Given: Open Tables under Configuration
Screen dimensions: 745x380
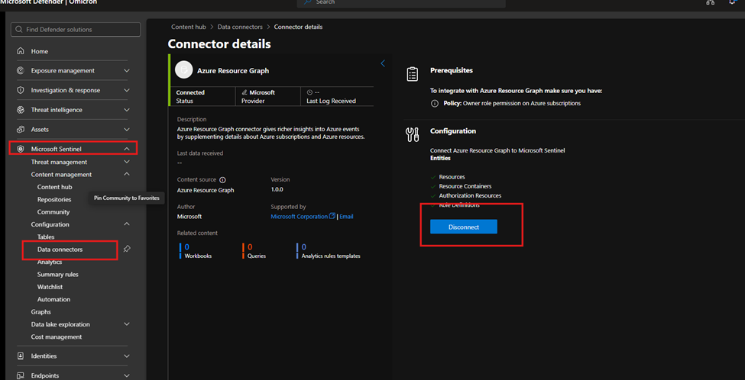Looking at the screenshot, I should point(46,237).
